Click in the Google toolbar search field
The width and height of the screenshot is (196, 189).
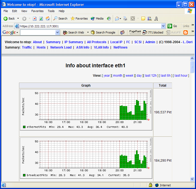(37, 32)
